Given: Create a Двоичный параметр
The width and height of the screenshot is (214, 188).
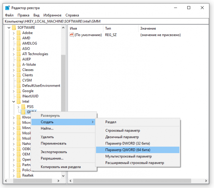Looking at the screenshot, I should click(x=138, y=137).
